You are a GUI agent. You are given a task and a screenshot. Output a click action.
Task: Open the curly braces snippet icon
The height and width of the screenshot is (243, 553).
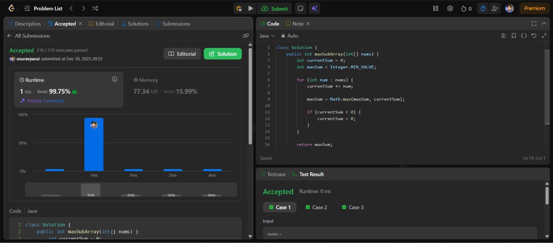(x=524, y=35)
